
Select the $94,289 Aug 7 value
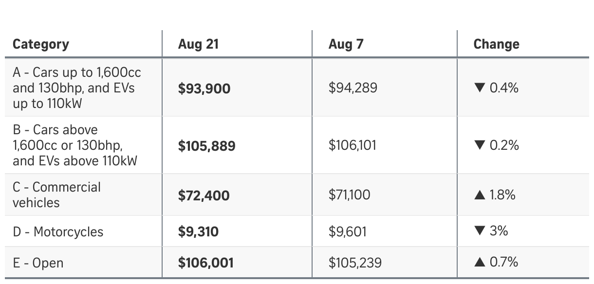tap(353, 88)
